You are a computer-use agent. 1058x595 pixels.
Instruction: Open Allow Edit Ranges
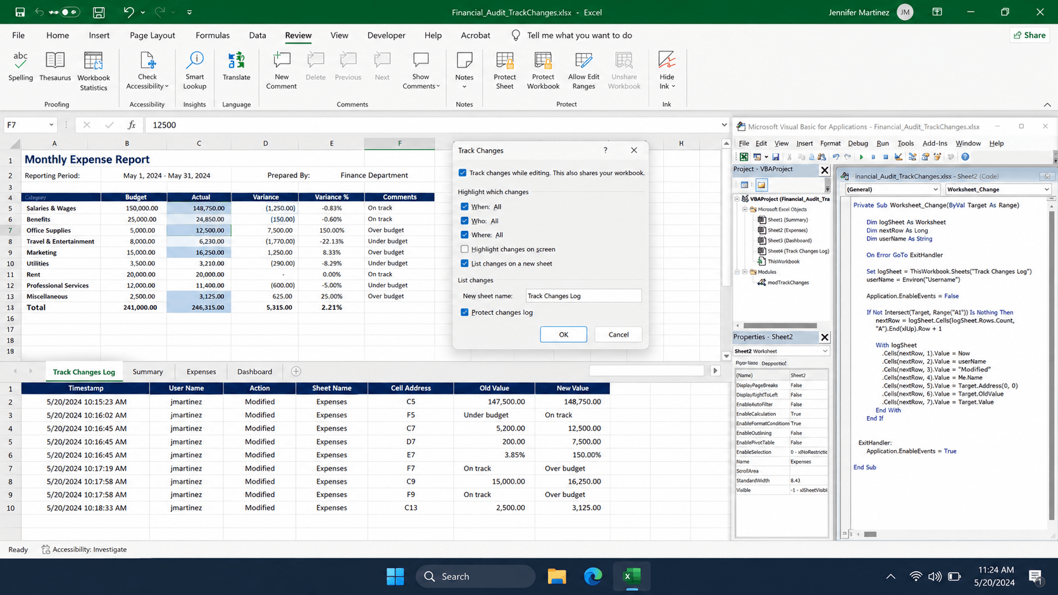[583, 71]
